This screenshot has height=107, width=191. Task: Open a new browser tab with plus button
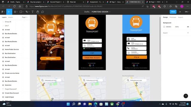tap(167, 2)
